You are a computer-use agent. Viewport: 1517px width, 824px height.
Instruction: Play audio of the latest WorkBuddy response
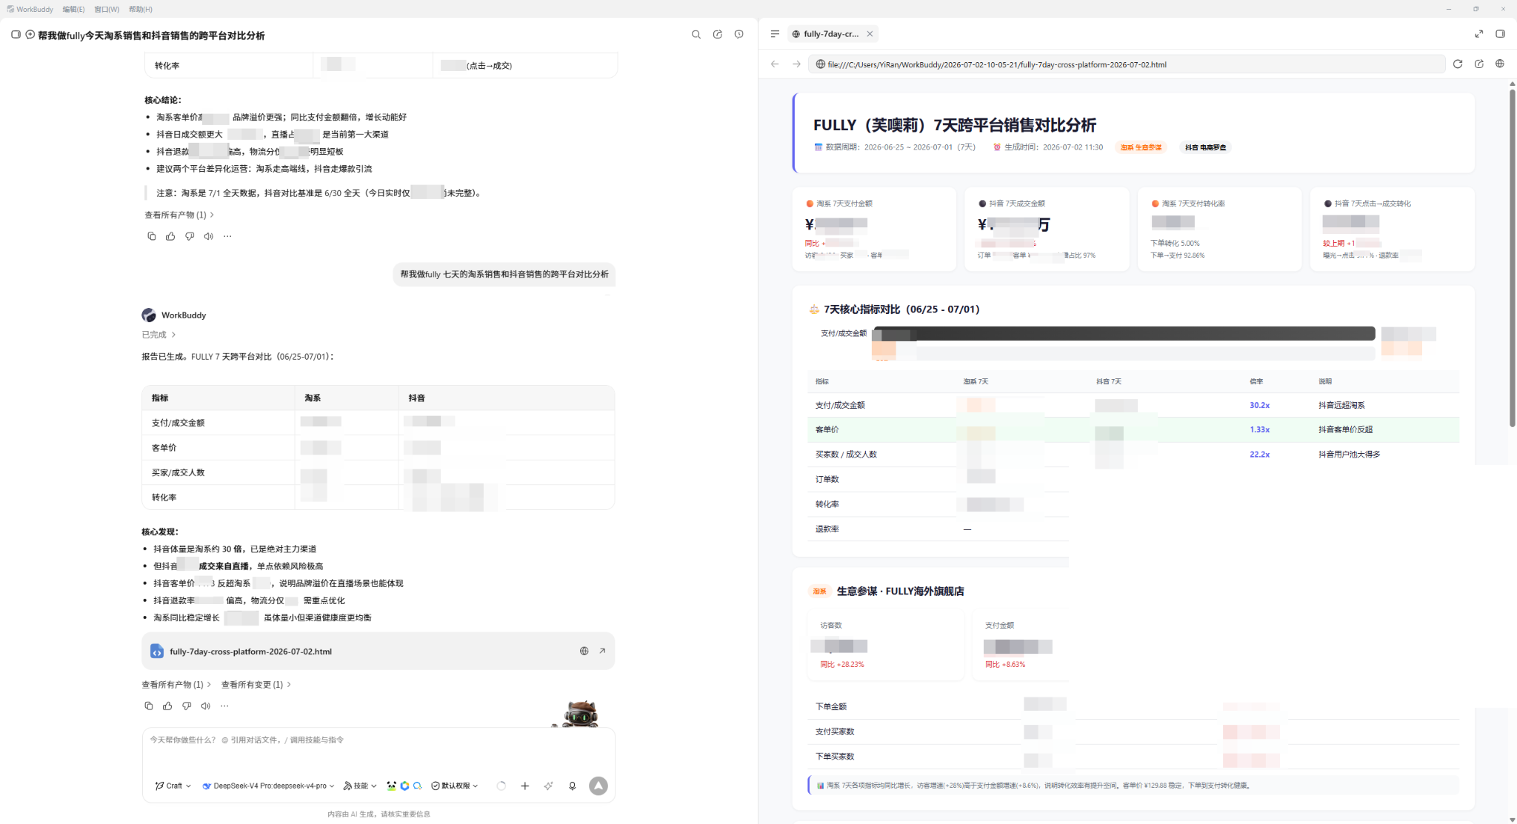point(206,706)
